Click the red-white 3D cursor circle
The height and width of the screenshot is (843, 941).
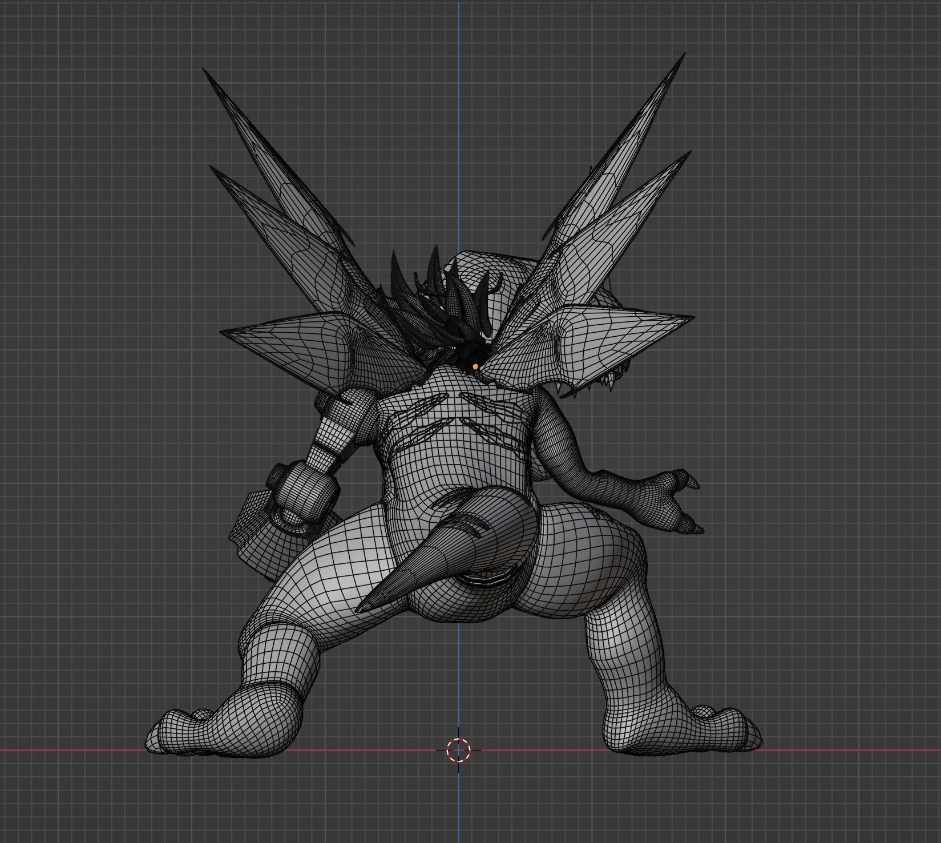459,749
